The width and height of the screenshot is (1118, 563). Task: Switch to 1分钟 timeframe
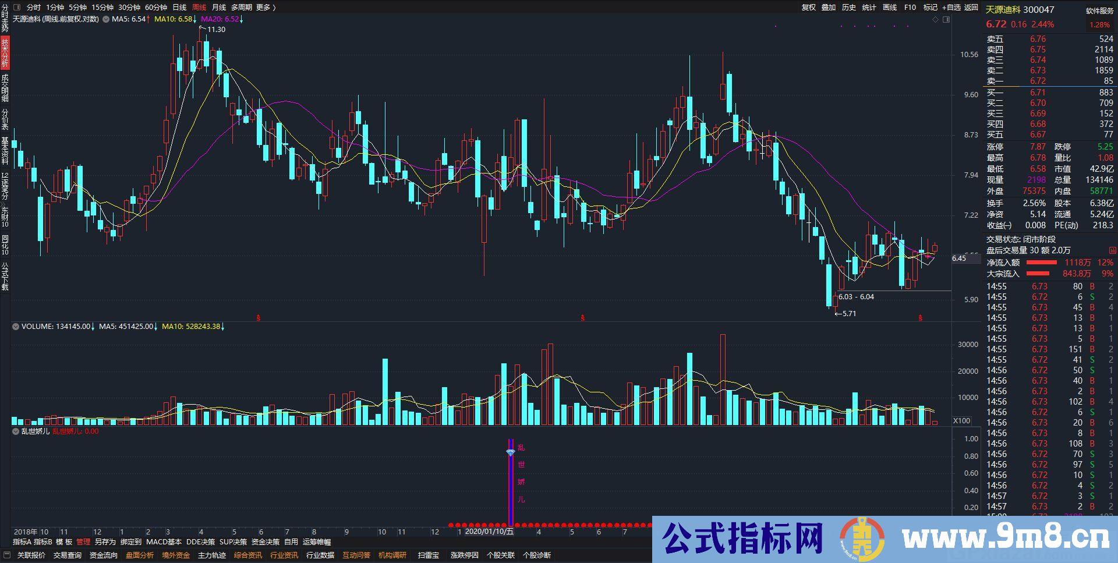click(x=55, y=7)
